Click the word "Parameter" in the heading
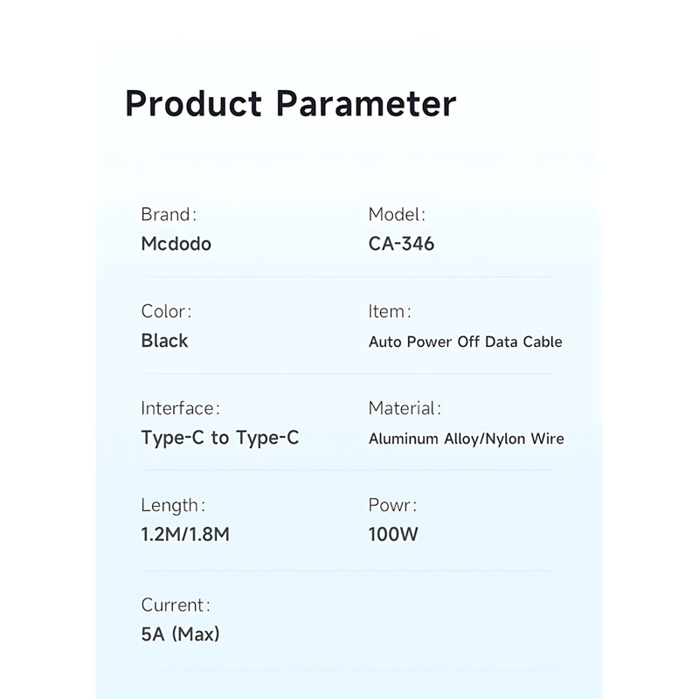Viewport: 699px width, 699px height. (366, 104)
